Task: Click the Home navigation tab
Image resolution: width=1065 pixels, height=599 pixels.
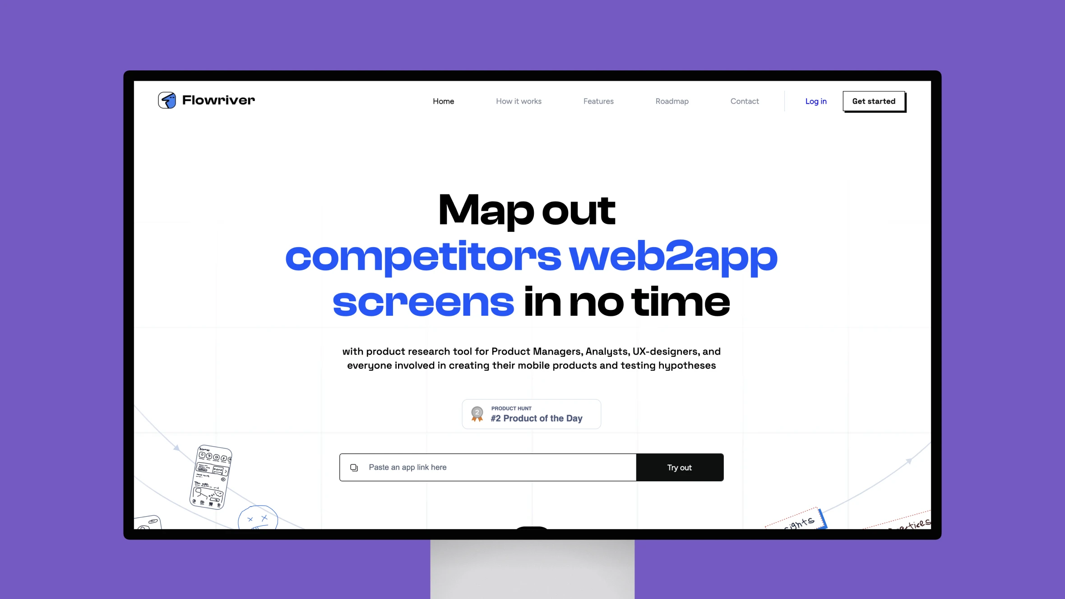Action: 443,101
